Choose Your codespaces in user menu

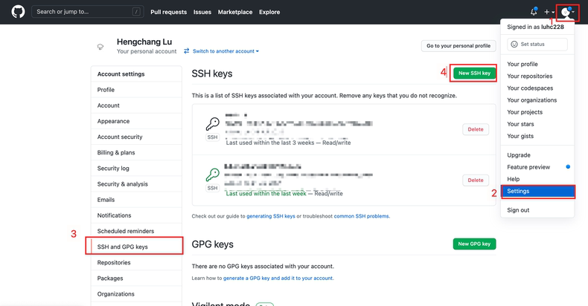(x=537, y=88)
